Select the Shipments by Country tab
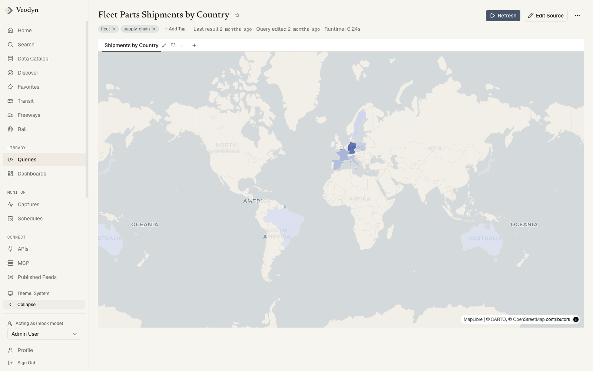This screenshot has height=371, width=593. (x=132, y=45)
